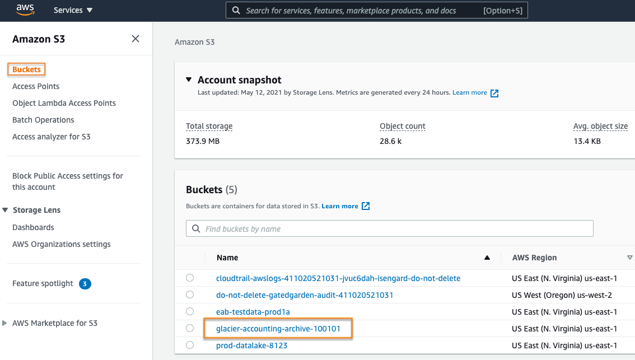Open Learn more link under Buckets heading
Viewport: 635px width, 360px height.
pyautogui.click(x=340, y=206)
